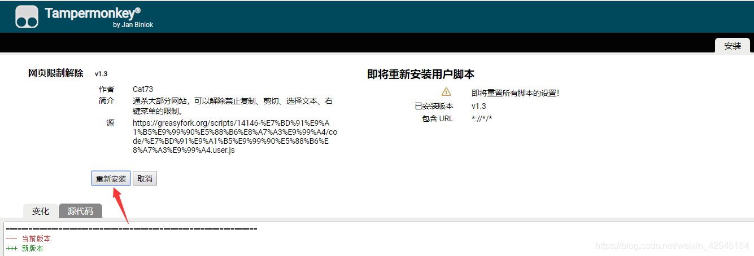Click the red 当前版本 diff line
This screenshot has width=754, height=256.
(x=29, y=239)
